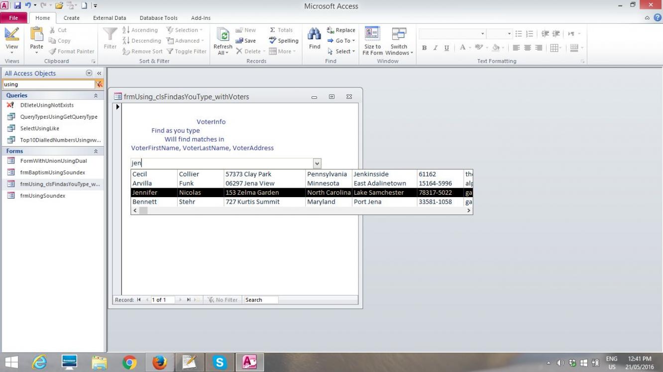Open the Access Help question mark
The image size is (663, 372).
point(658,18)
